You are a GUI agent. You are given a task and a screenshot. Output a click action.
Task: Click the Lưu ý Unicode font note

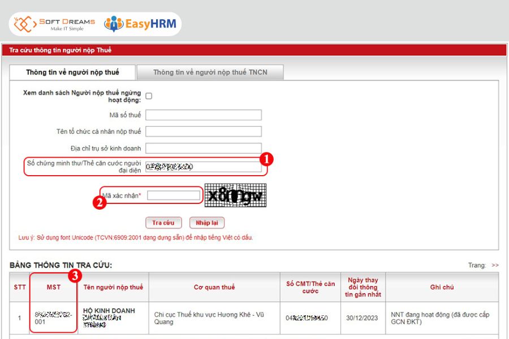pyautogui.click(x=135, y=237)
